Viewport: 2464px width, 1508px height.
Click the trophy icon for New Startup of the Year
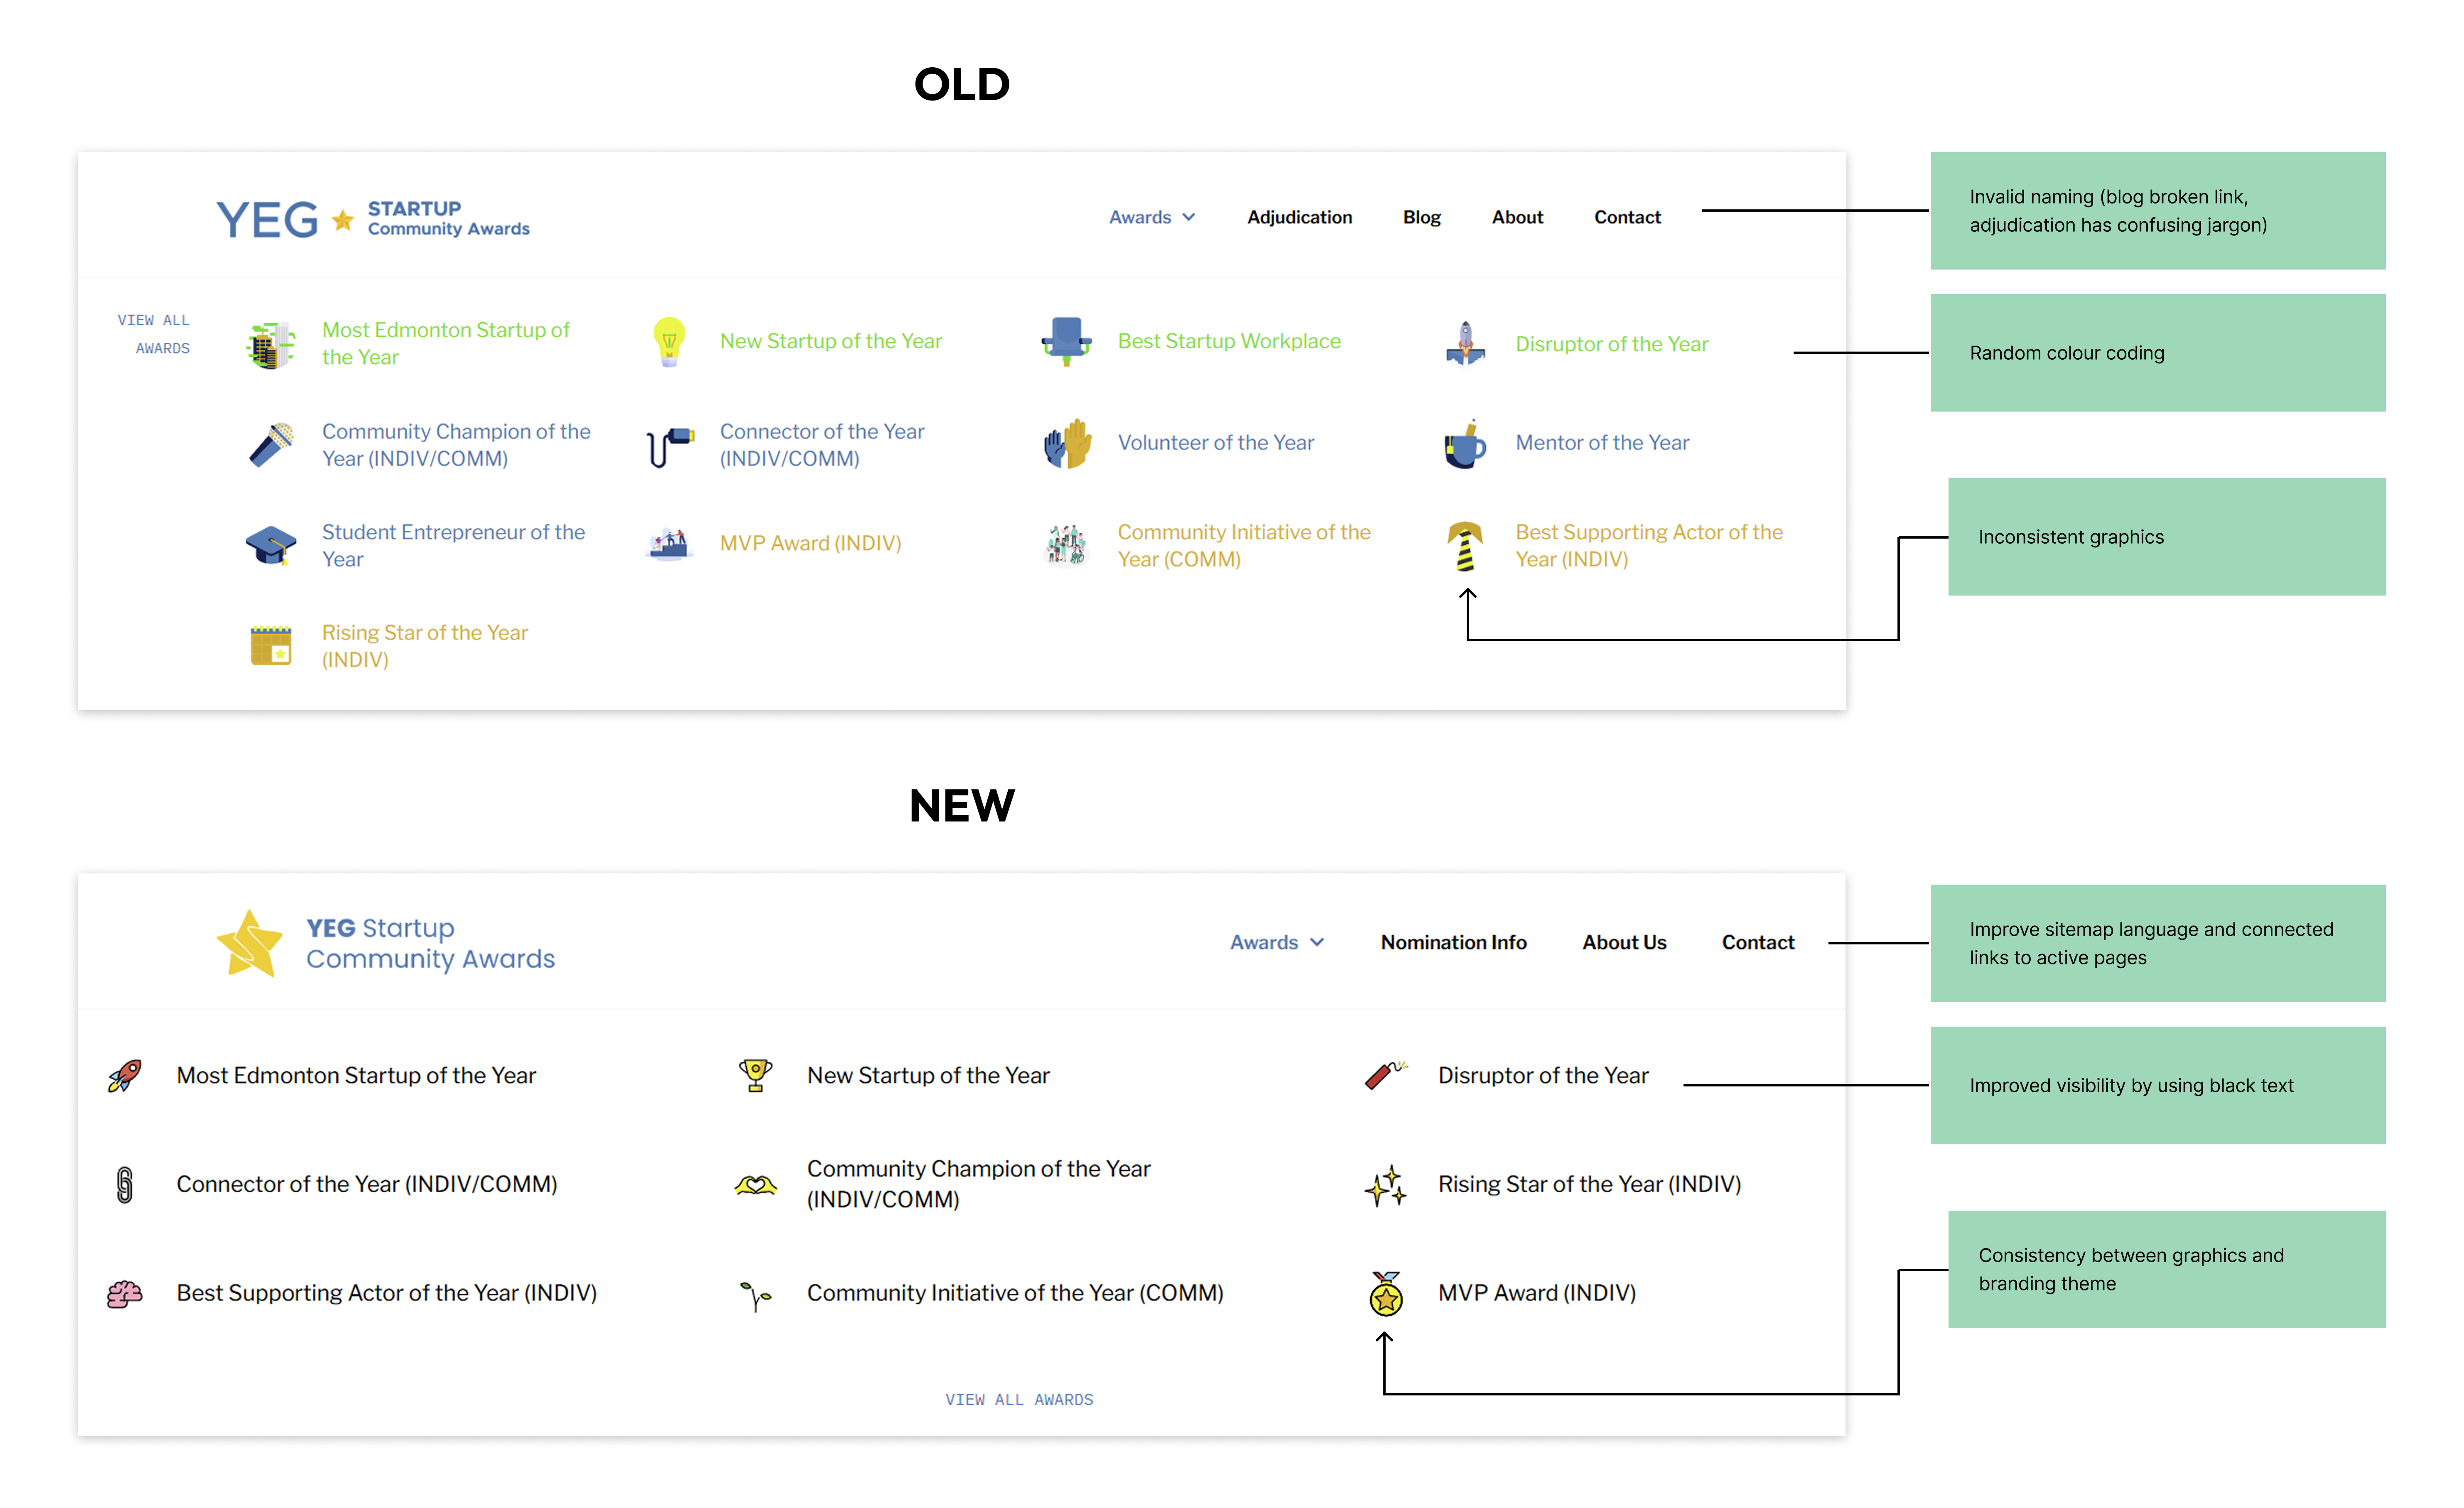pyautogui.click(x=755, y=1076)
